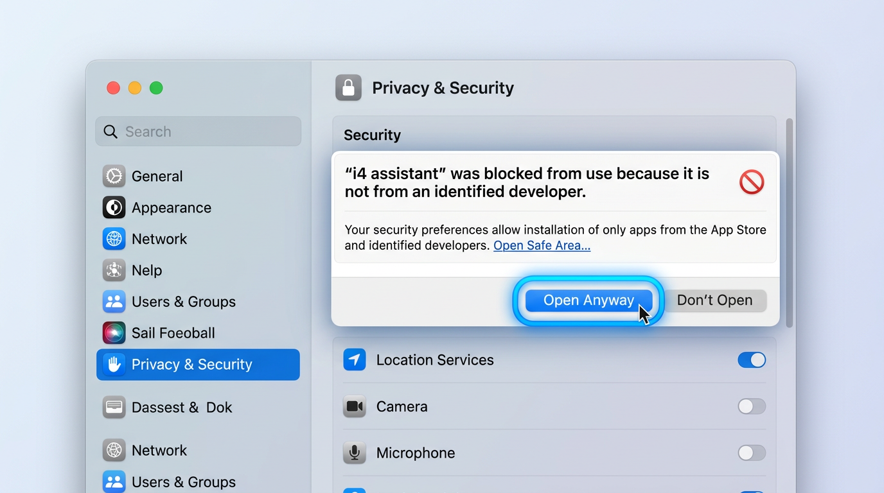Click the Nelp icon in the sidebar
884x493 pixels.
114,270
